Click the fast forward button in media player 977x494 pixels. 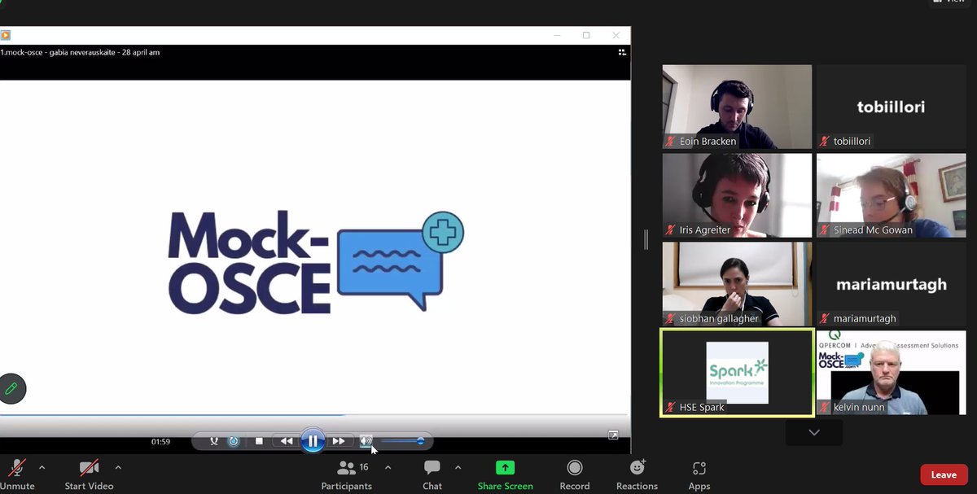click(x=339, y=441)
